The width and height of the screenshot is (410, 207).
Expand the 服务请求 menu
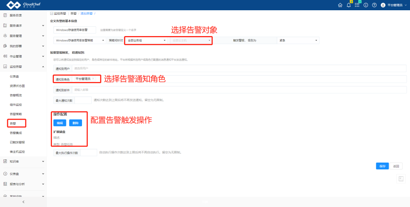[43, 26]
